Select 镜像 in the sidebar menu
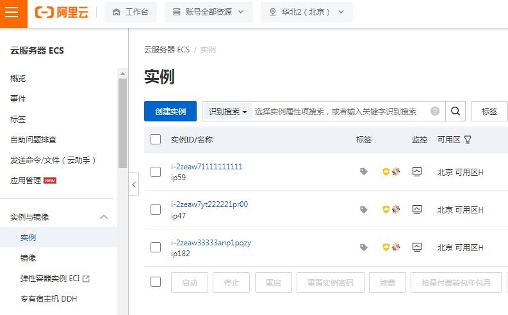The height and width of the screenshot is (315, 508). tap(28, 258)
